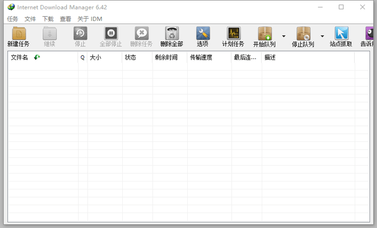The width and height of the screenshot is (377, 228).
Task: Open the 查看 menu
Action: point(65,19)
